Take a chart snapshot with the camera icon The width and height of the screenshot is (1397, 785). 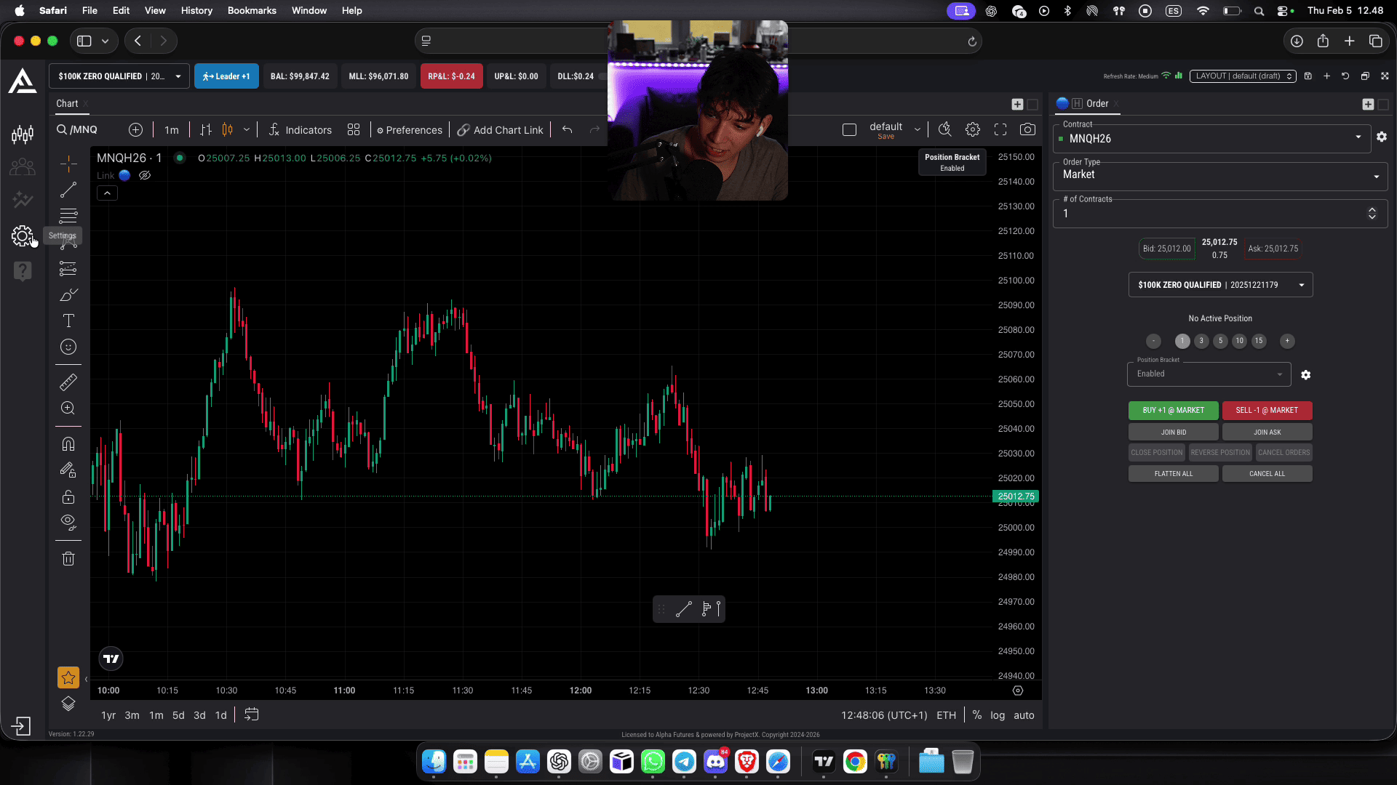point(1027,129)
